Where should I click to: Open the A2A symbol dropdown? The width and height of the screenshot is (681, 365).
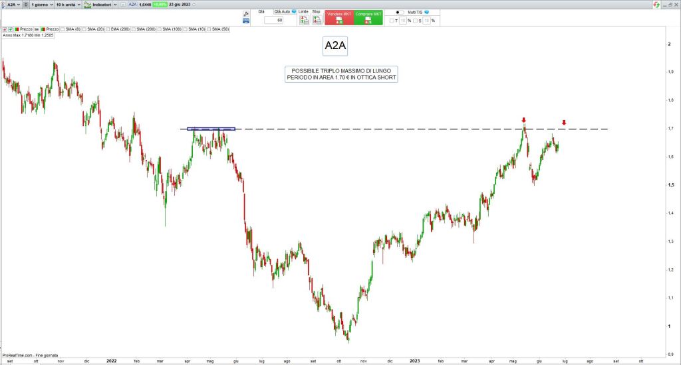[x=12, y=5]
